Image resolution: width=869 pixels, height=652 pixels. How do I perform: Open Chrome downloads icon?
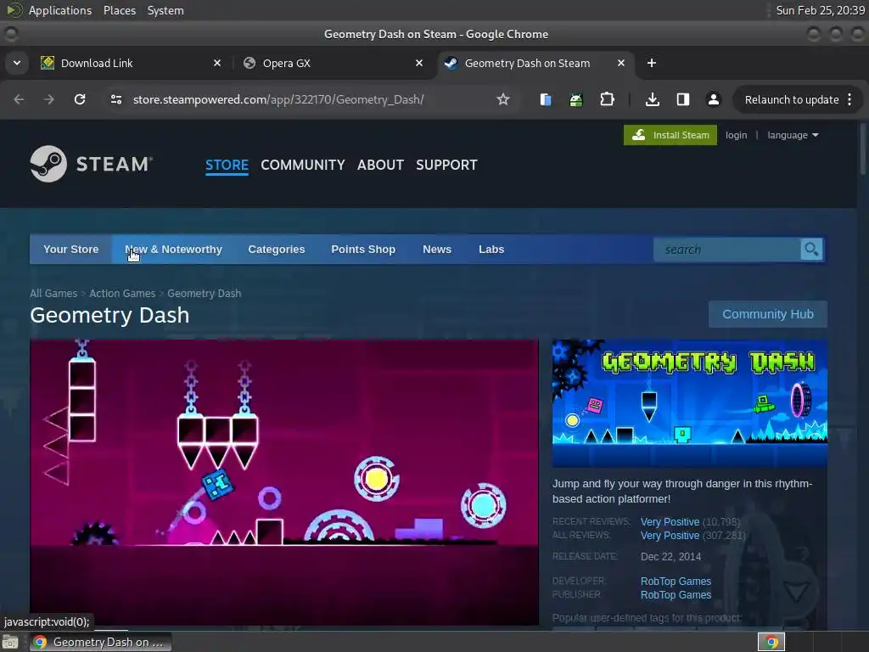click(x=653, y=99)
